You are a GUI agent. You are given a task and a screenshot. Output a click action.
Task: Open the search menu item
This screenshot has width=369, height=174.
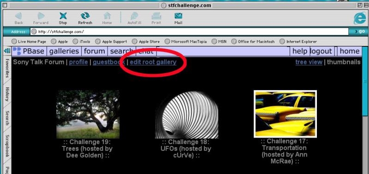click(121, 51)
